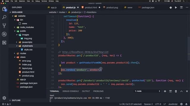Open the PROBLEMS panel tab
The height and width of the screenshot is (106, 190).
(98, 91)
